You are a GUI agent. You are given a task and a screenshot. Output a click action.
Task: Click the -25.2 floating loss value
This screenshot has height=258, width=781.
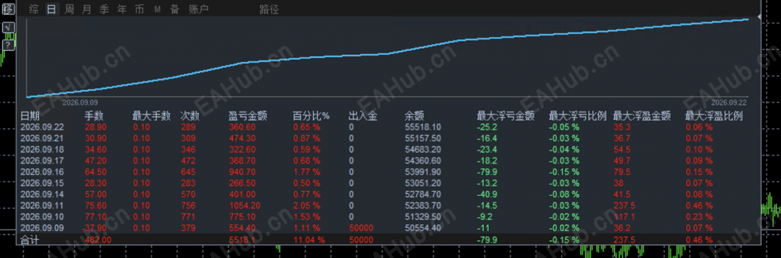(486, 127)
